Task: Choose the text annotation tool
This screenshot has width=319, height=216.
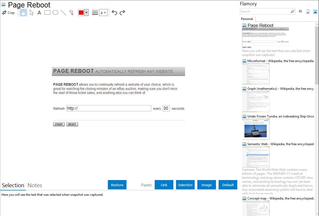Action: tap(39, 13)
